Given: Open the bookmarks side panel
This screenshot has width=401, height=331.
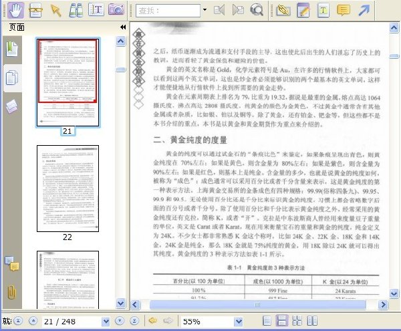Looking at the screenshot, I should pyautogui.click(x=12, y=49).
